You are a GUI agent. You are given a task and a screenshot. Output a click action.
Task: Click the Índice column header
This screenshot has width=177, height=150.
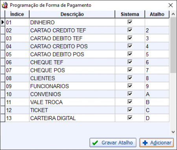(17, 14)
